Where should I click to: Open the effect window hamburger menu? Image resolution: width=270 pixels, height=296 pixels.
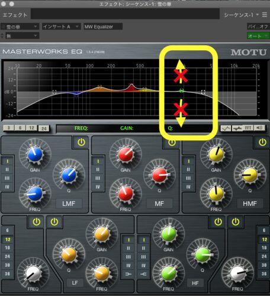point(265,15)
